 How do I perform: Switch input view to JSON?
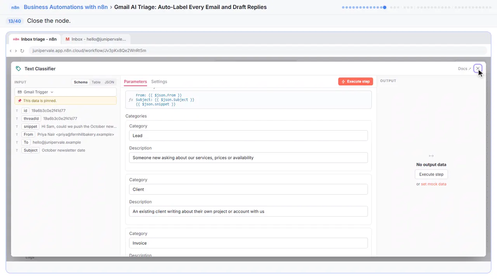[x=109, y=82]
